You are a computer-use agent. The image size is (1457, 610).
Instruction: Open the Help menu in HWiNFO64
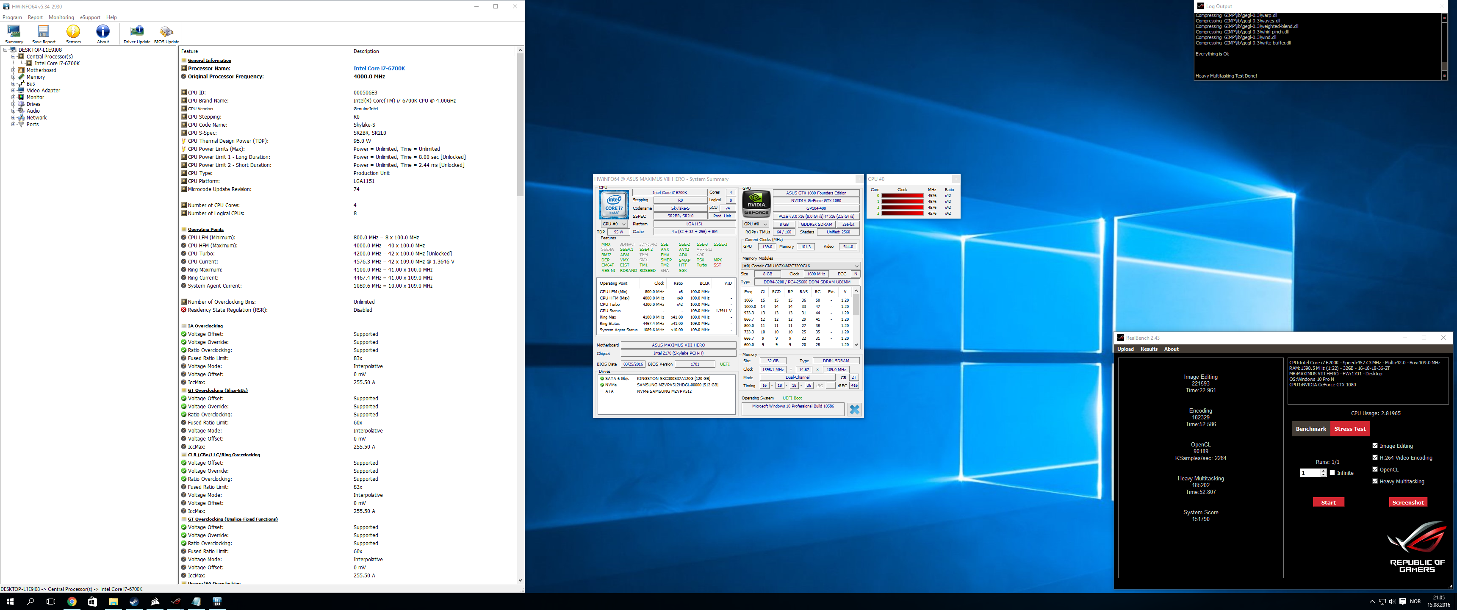[x=111, y=17]
